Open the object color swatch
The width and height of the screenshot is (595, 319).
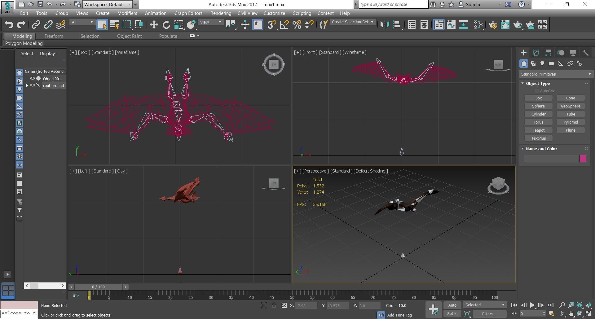[x=583, y=159]
